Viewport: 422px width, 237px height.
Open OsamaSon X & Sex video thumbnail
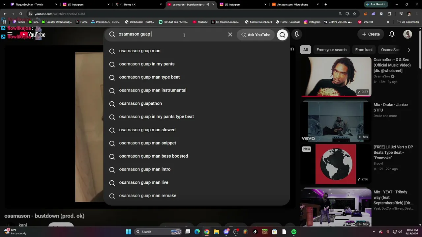(x=336, y=76)
